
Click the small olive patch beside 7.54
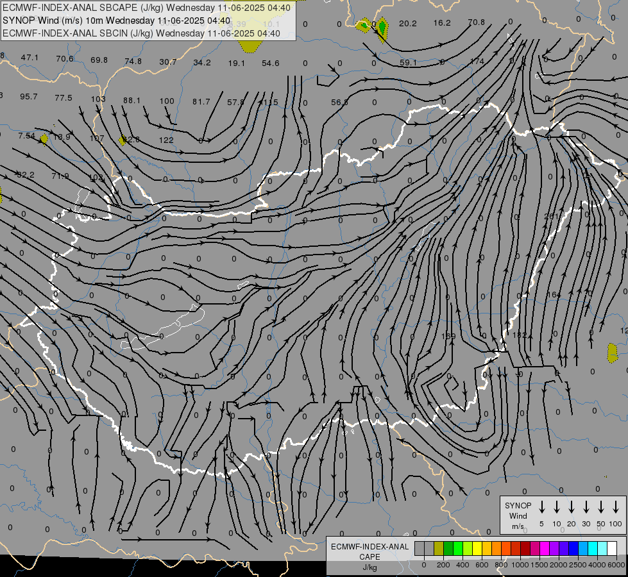pyautogui.click(x=44, y=139)
